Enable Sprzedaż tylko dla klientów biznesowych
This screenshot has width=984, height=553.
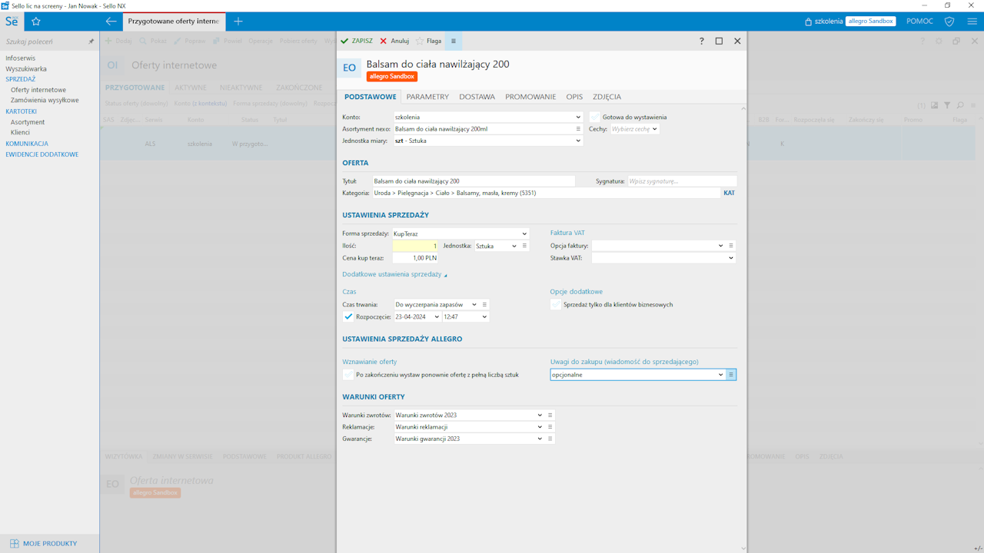(x=556, y=305)
